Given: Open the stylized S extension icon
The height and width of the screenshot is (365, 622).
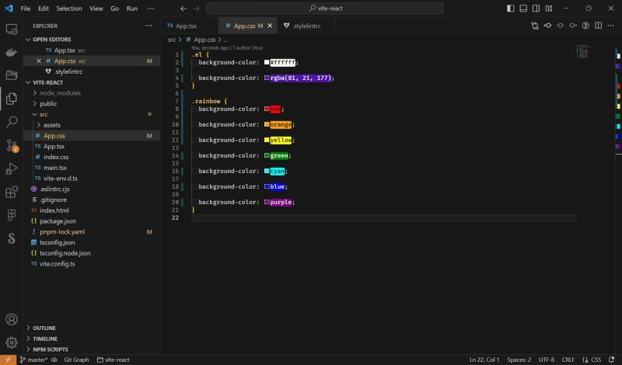Looking at the screenshot, I should [12, 238].
